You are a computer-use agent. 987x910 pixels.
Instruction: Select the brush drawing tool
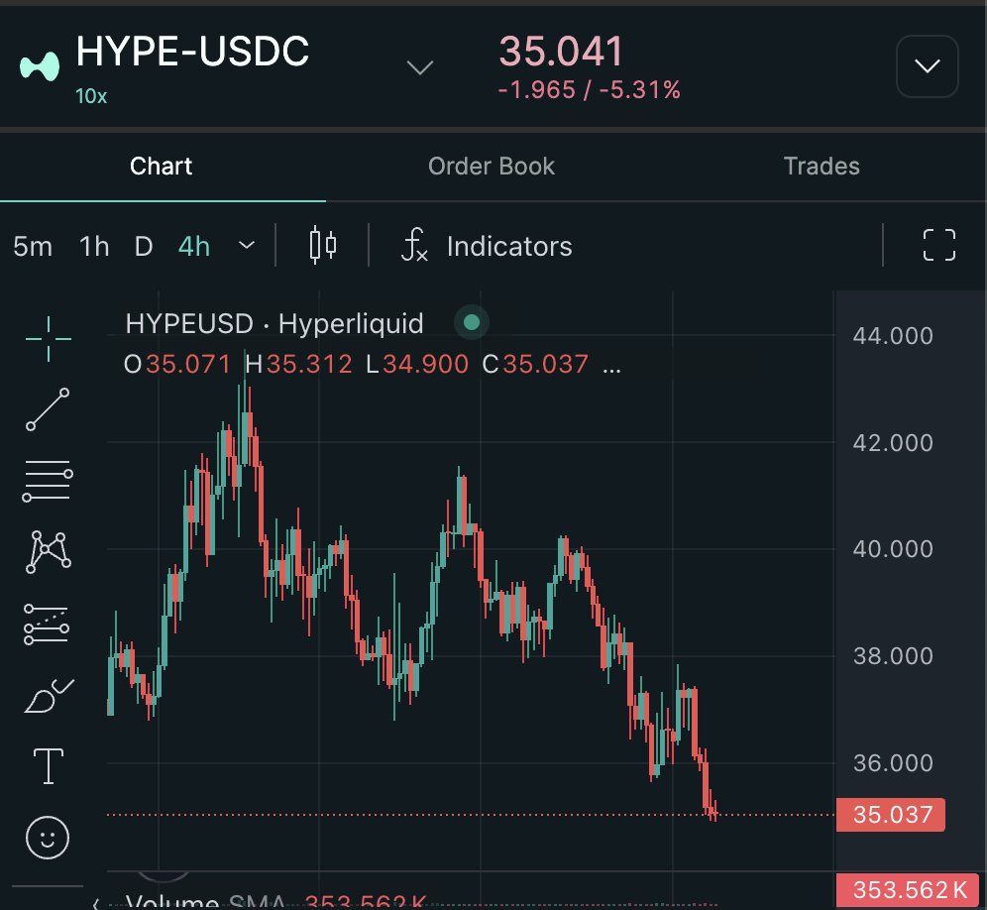(x=48, y=696)
